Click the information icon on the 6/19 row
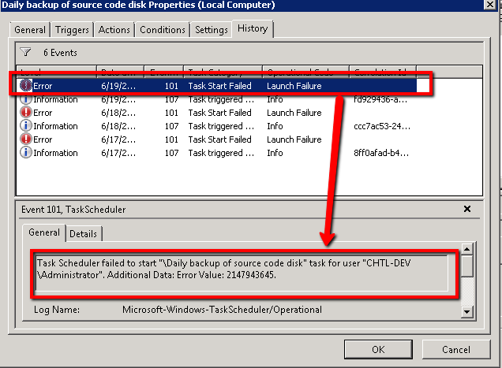Image resolution: width=502 pixels, height=368 pixels. (26, 99)
